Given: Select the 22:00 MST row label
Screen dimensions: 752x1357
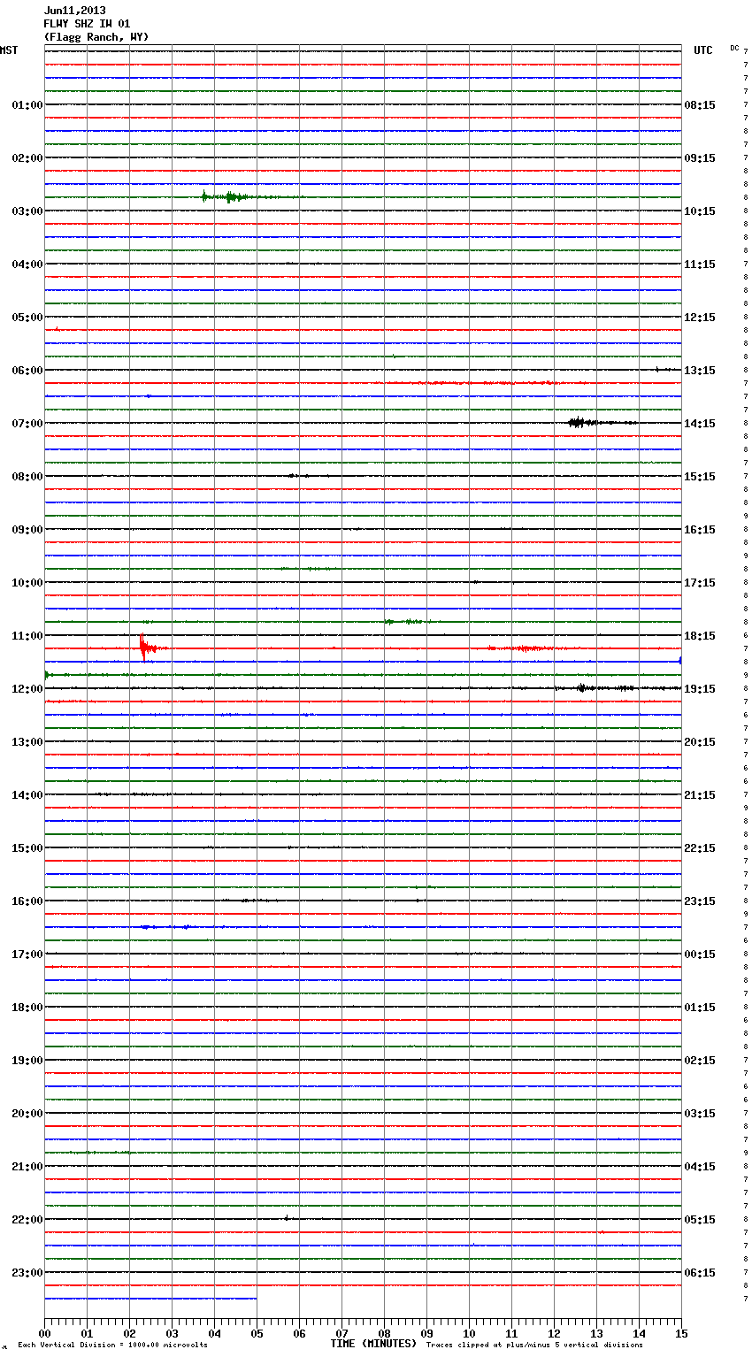Looking at the screenshot, I should pyautogui.click(x=27, y=1220).
